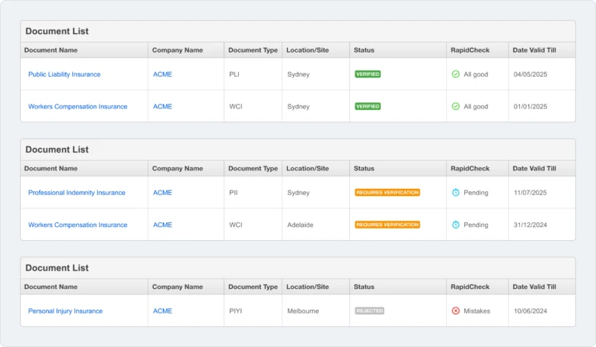Open the Public Liability Insurance document
This screenshot has width=596, height=347.
point(64,74)
